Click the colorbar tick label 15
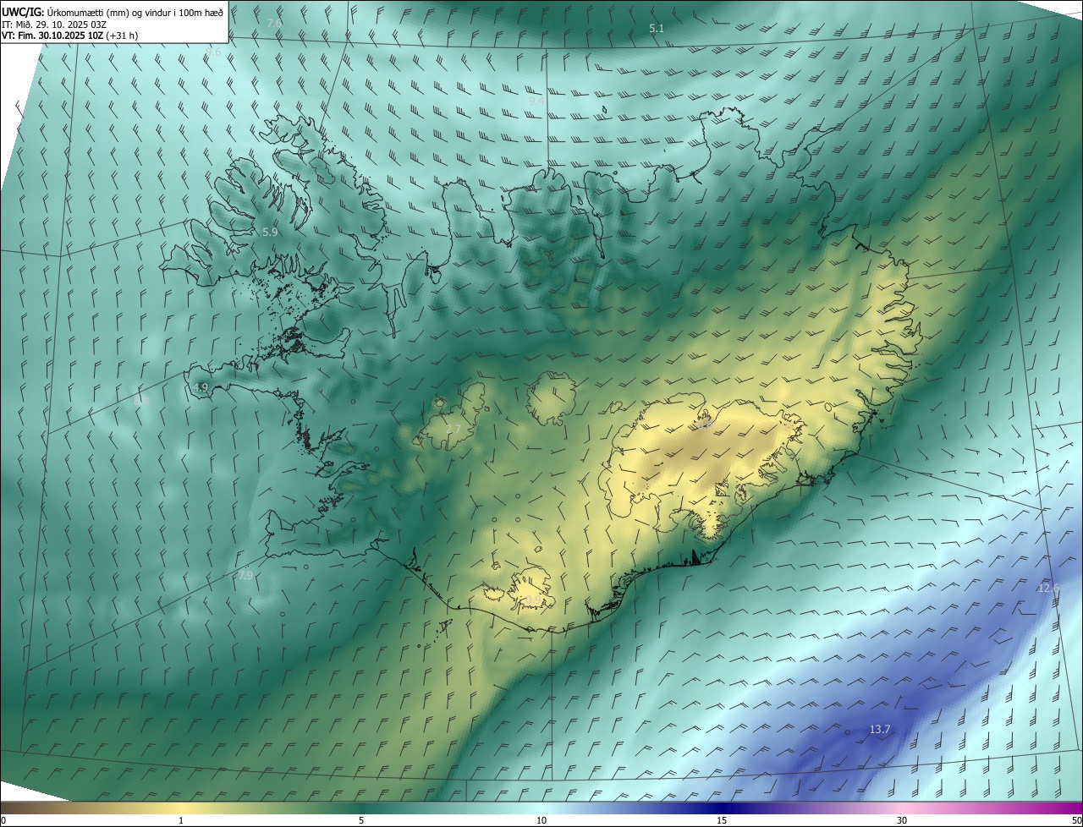Screen dimensions: 1083x827 pos(722,821)
